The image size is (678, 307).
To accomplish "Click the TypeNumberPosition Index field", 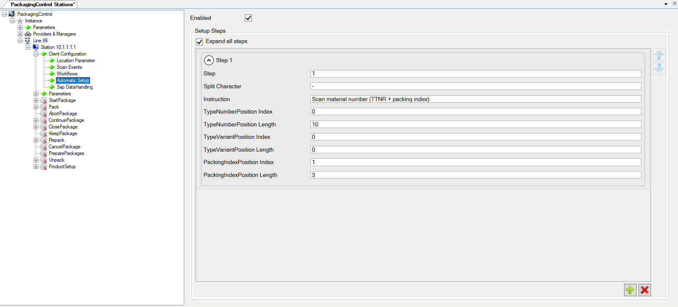I will [476, 111].
